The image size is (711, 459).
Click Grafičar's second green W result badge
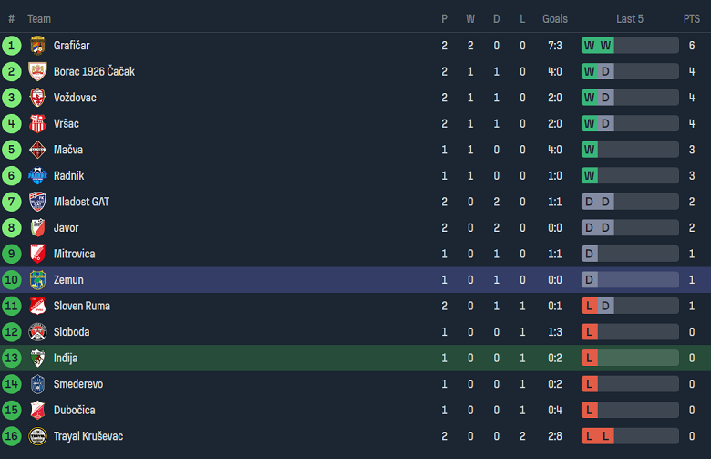coord(606,46)
